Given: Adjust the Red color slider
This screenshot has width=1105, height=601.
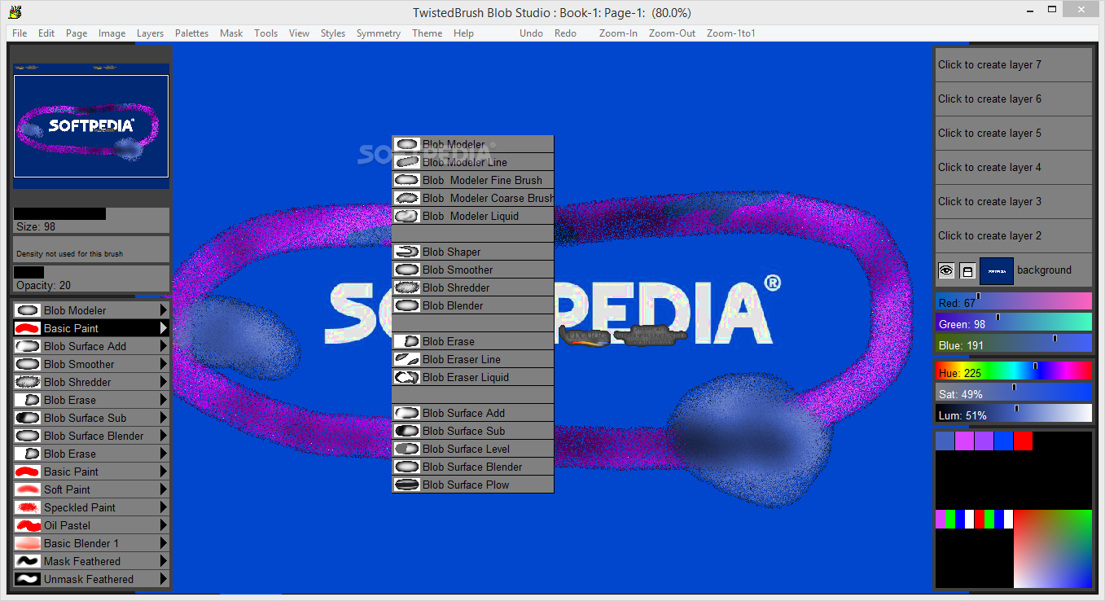Looking at the screenshot, I should tap(1013, 302).
